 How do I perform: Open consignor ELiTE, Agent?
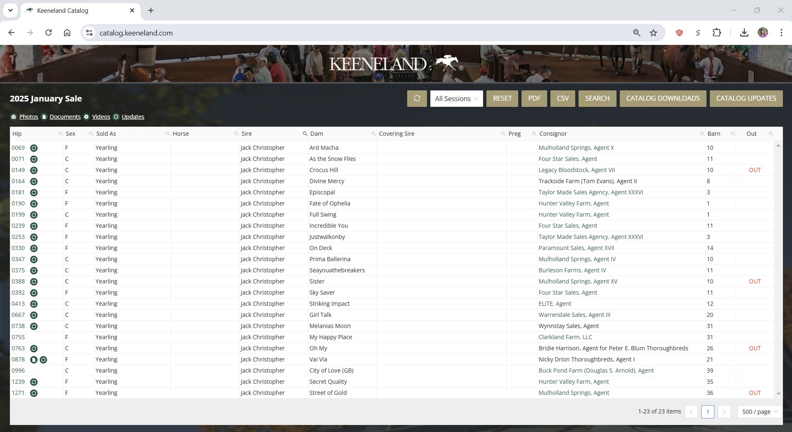(555, 304)
